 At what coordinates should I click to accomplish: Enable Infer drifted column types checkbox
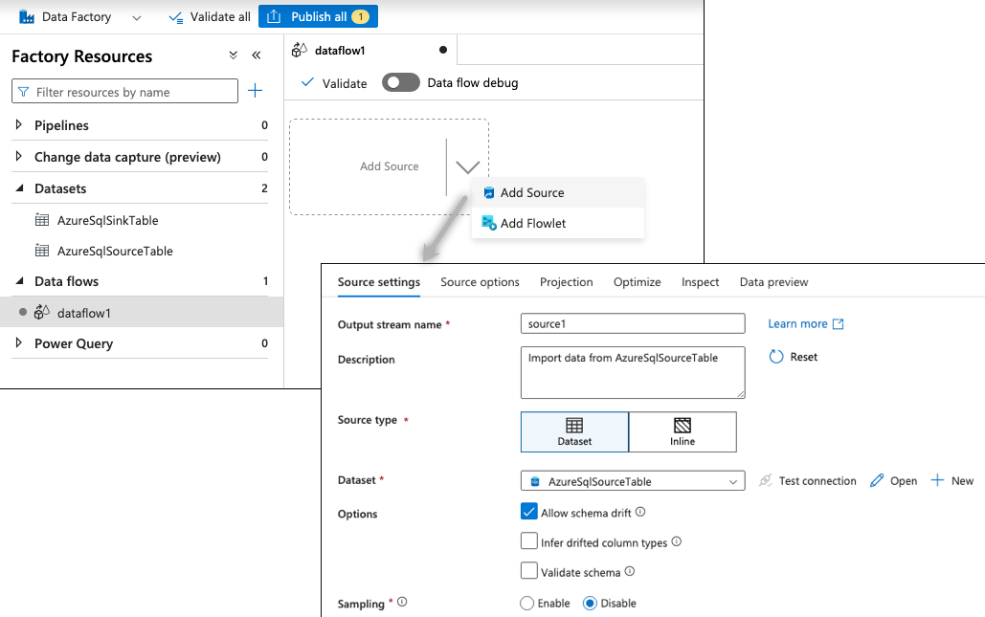(529, 541)
